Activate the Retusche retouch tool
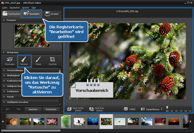Screen dimensions: 194x133 (x=24, y=61)
